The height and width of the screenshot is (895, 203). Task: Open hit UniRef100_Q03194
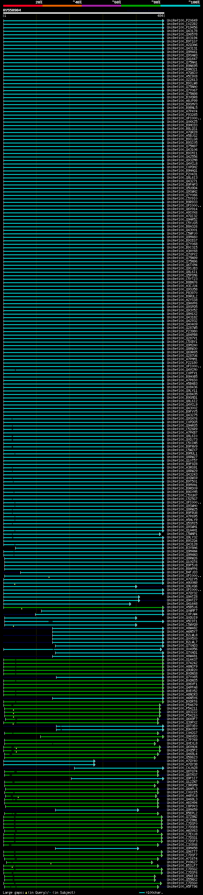[x=182, y=38]
